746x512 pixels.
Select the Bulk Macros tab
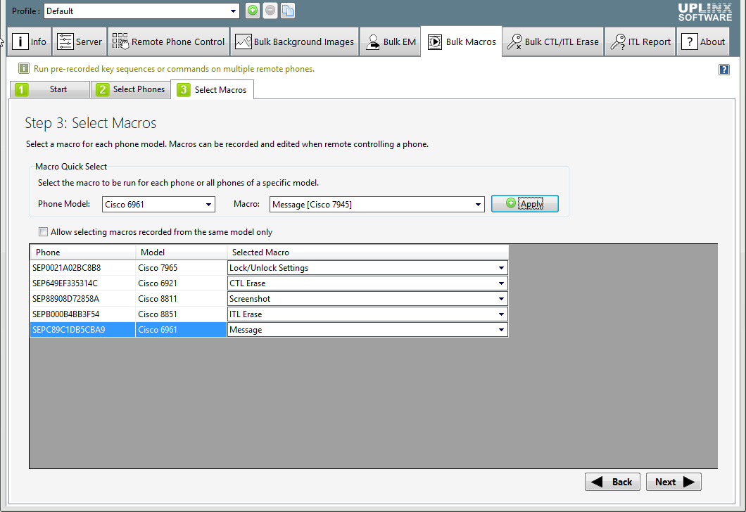click(x=462, y=41)
